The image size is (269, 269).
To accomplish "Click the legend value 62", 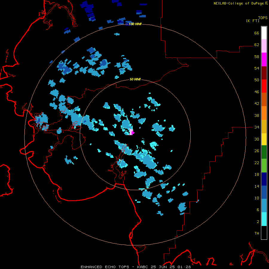I will click(257, 45).
